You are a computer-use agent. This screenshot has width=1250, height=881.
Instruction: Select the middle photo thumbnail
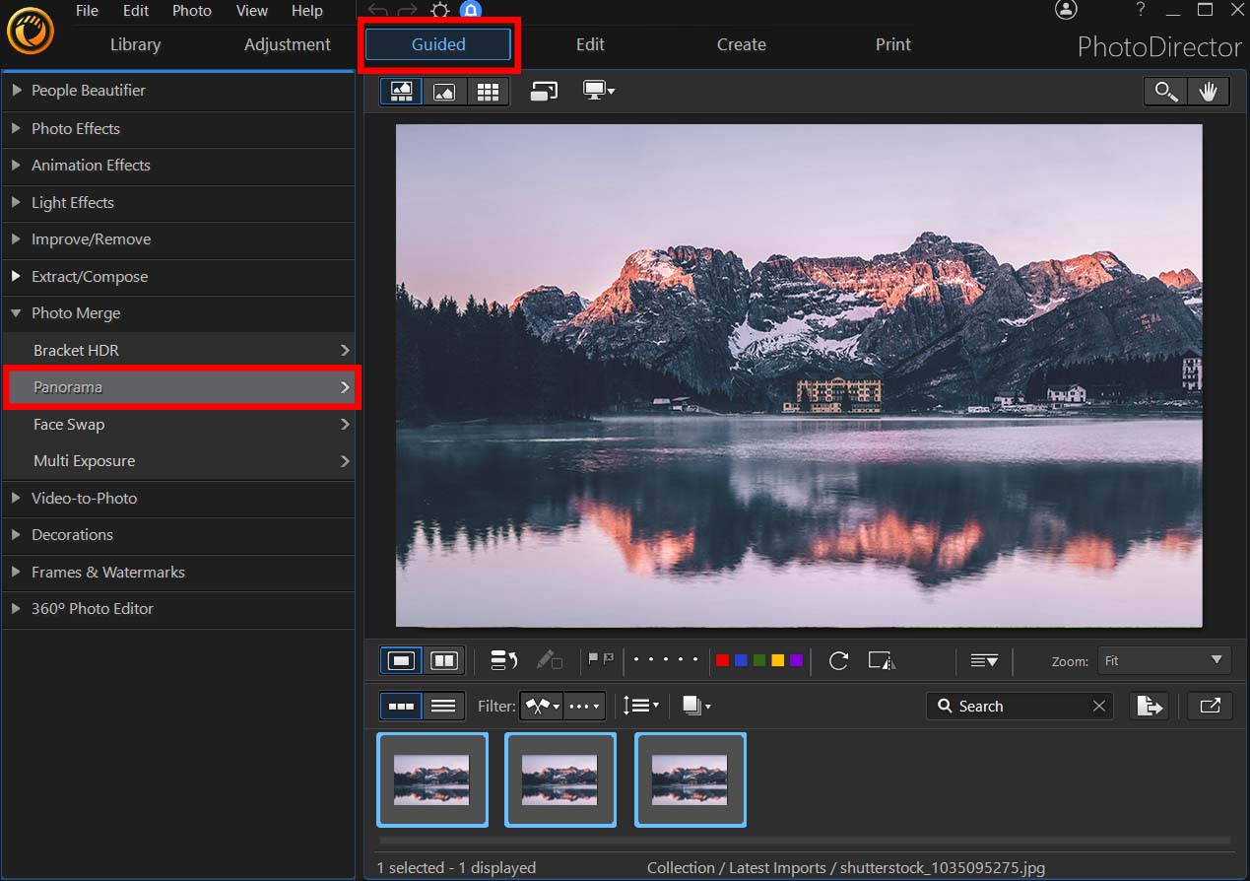(560, 779)
